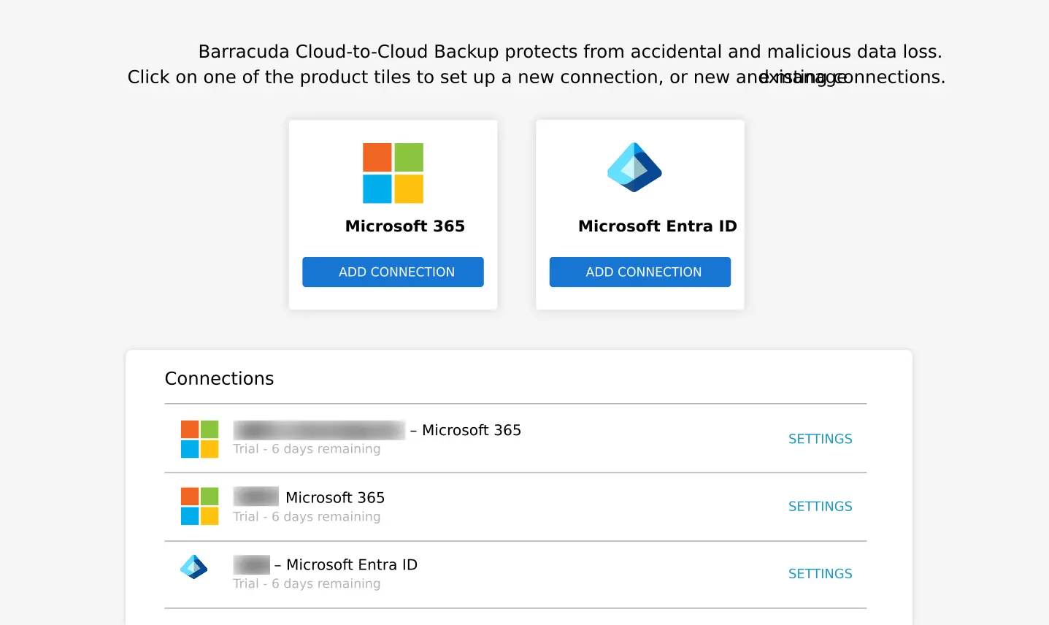Click the '– Microsoft 365' name in the first row
The width and height of the screenshot is (1049, 625).
coord(466,430)
